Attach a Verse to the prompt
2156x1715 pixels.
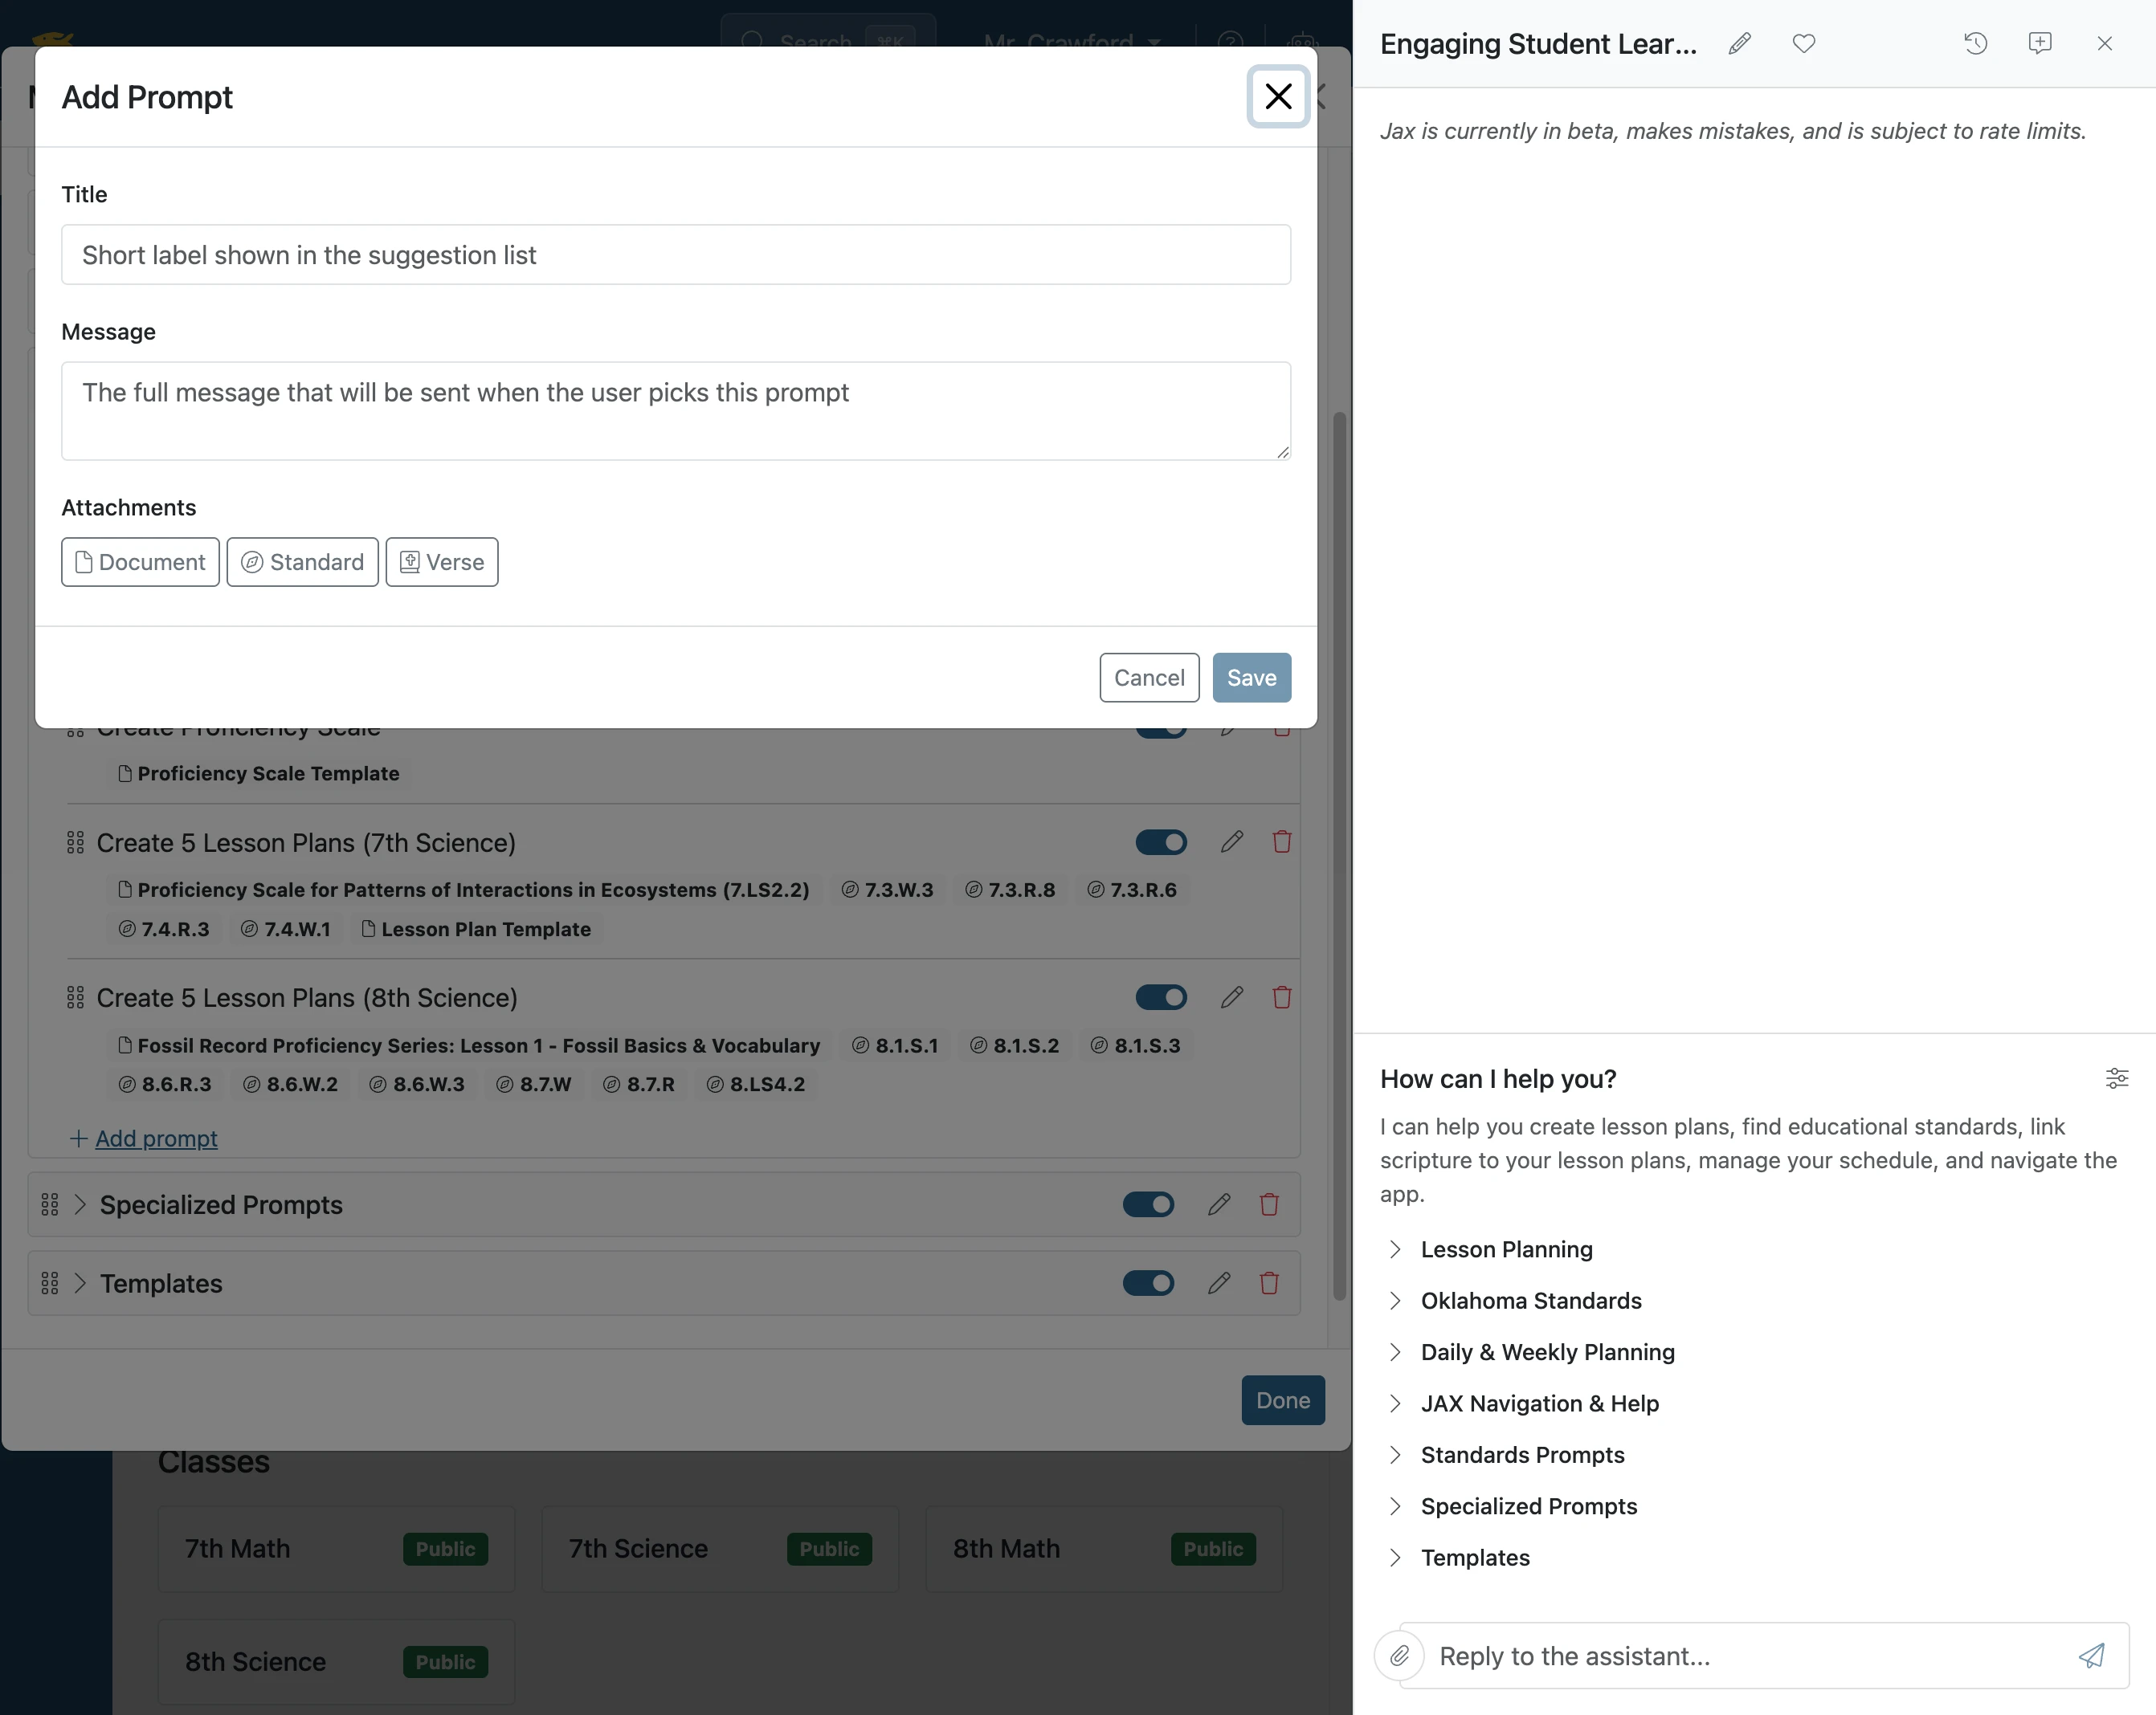coord(442,562)
